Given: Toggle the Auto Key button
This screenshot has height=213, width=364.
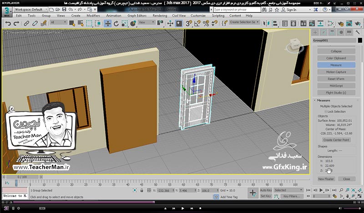Looking at the screenshot, I should point(266,190).
